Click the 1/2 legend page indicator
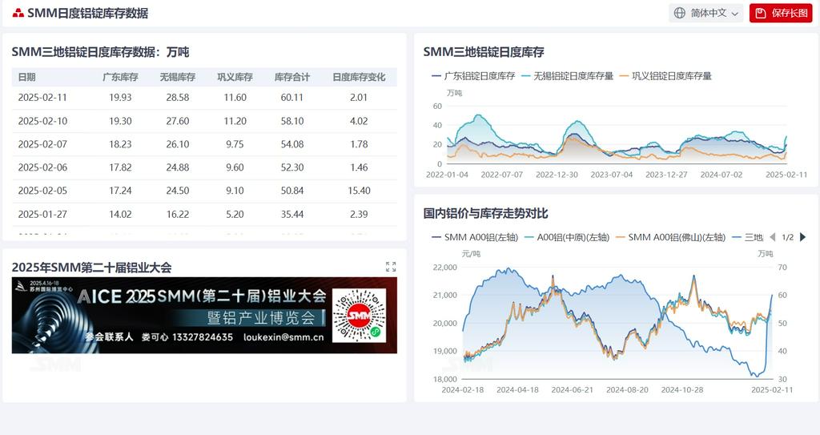The height and width of the screenshot is (435, 820). [x=788, y=237]
